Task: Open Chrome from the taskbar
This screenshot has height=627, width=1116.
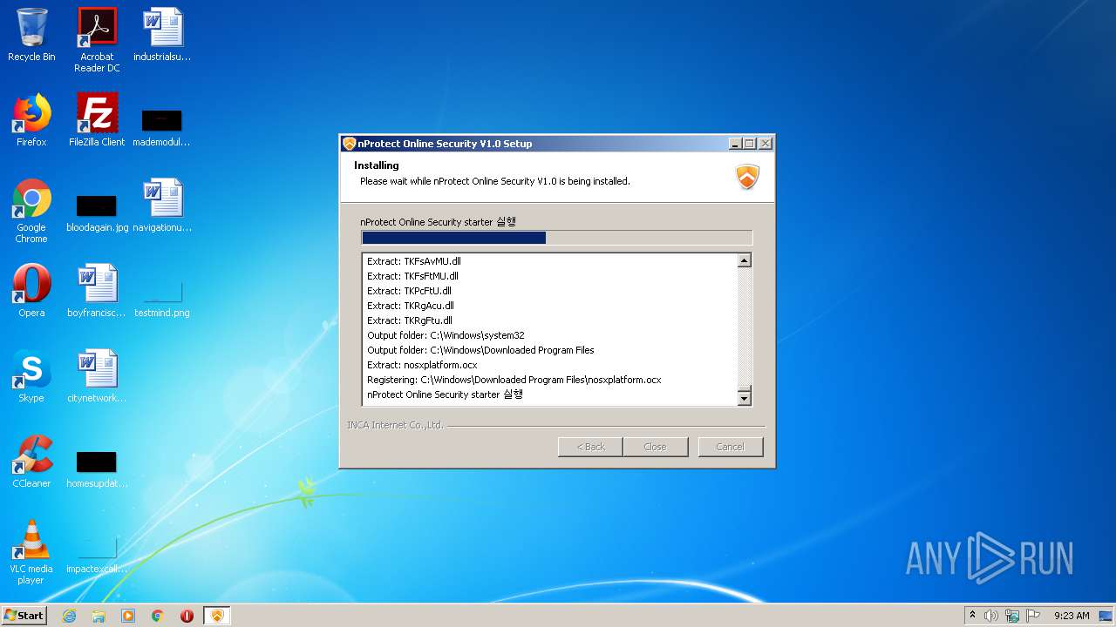Action: tap(158, 616)
